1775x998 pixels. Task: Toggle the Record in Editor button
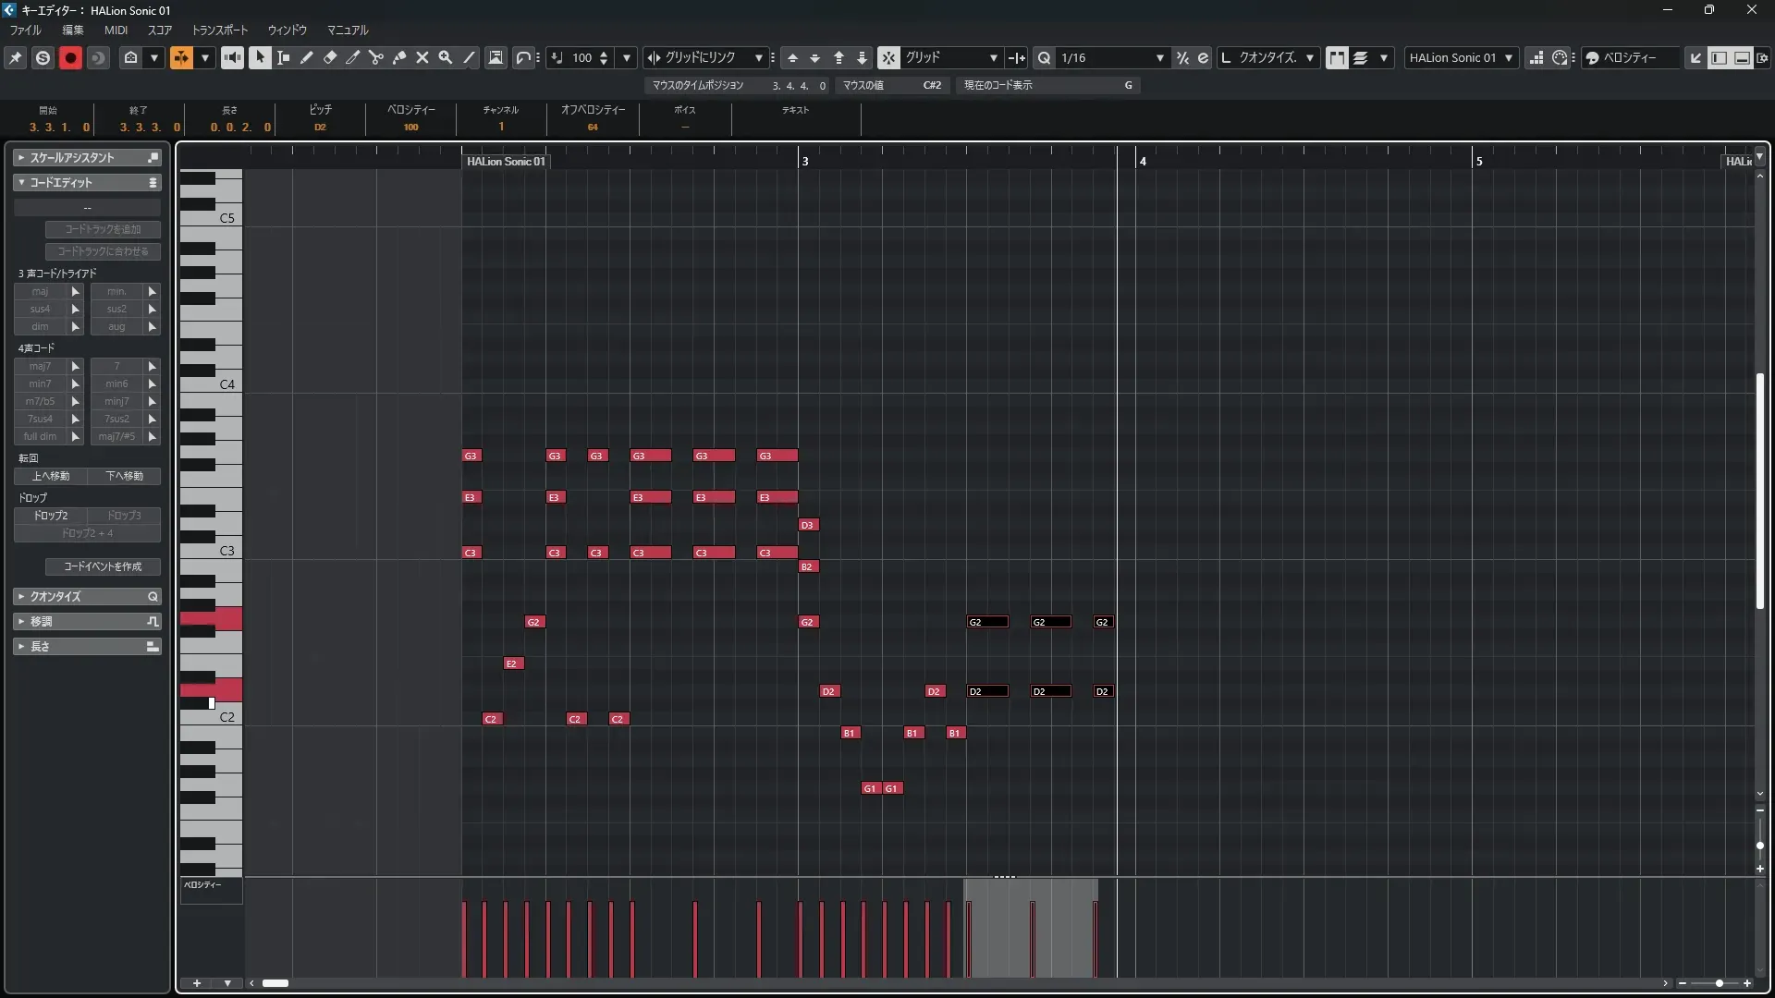point(70,57)
